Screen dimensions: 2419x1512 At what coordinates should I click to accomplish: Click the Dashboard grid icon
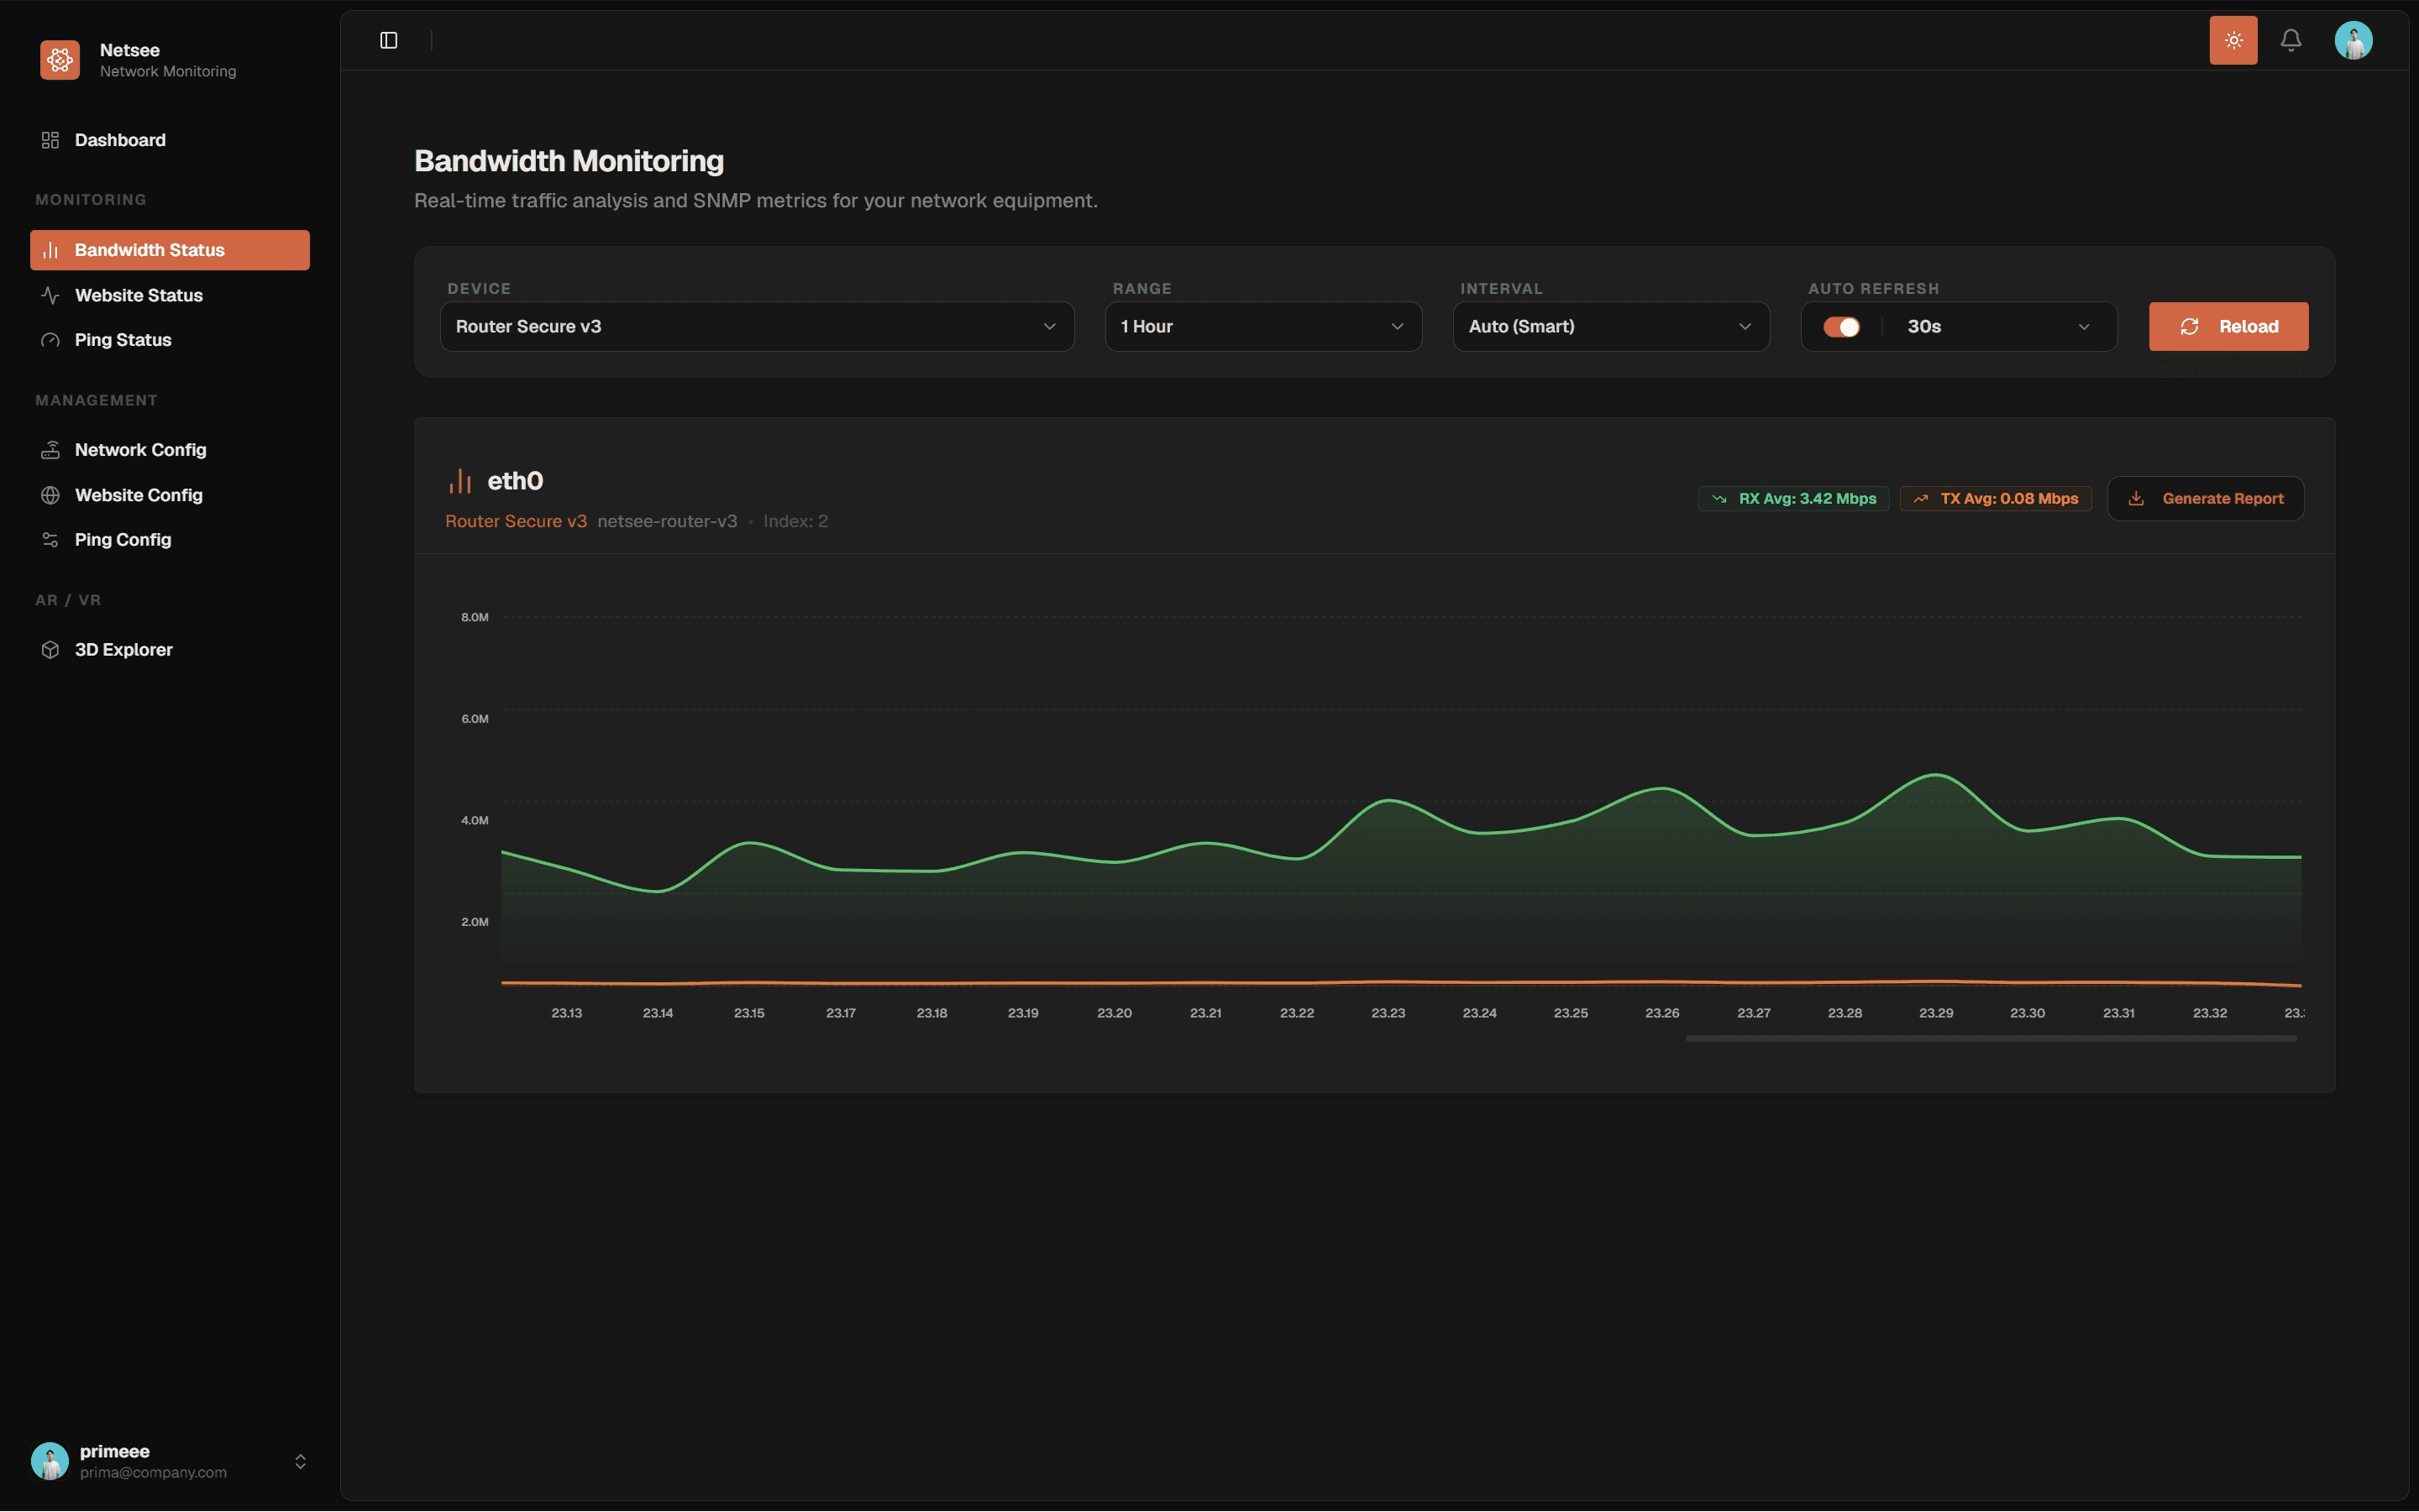(50, 140)
